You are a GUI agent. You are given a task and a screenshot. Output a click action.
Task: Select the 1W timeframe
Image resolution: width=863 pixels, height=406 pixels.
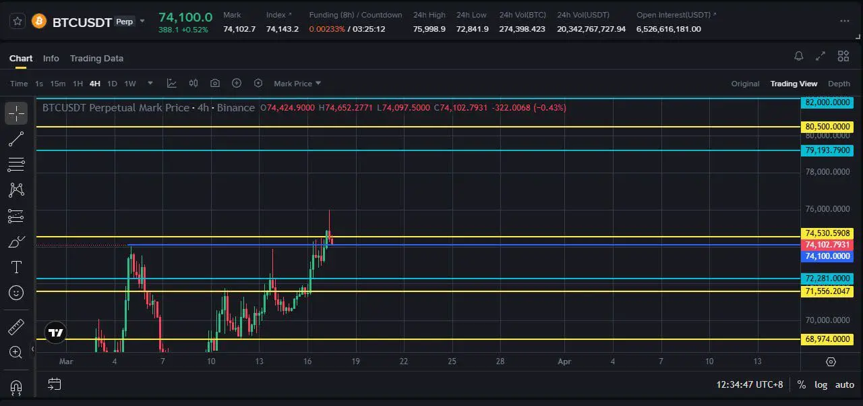(130, 84)
